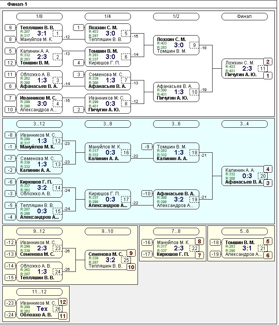Click 5th place badge beside Томшин
The height and width of the screenshot is (325, 279).
pos(268,241)
